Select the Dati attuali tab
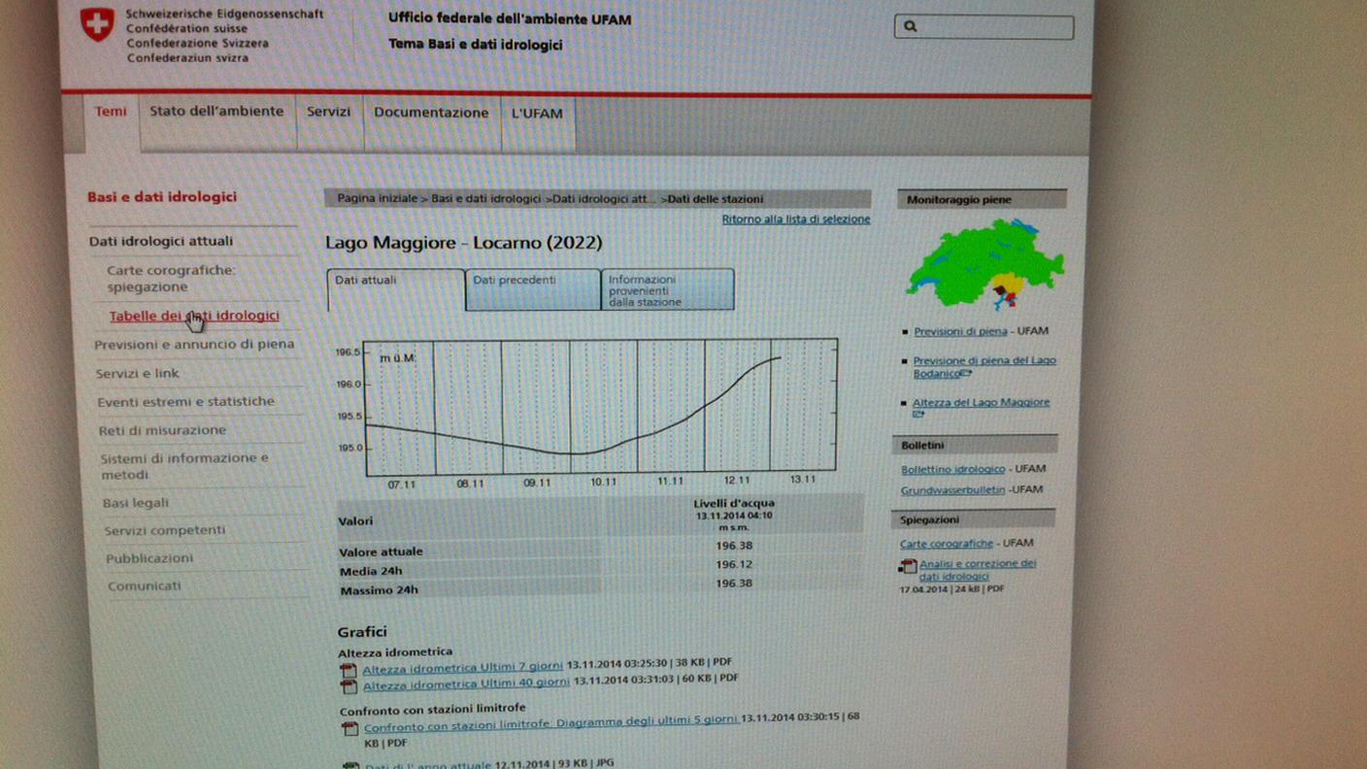The width and height of the screenshot is (1367, 769). 396,289
